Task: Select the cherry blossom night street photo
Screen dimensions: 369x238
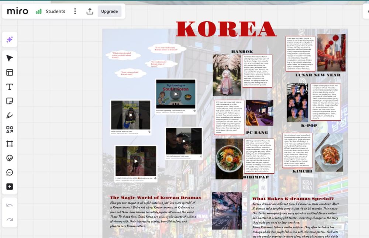Action: pyautogui.click(x=227, y=211)
